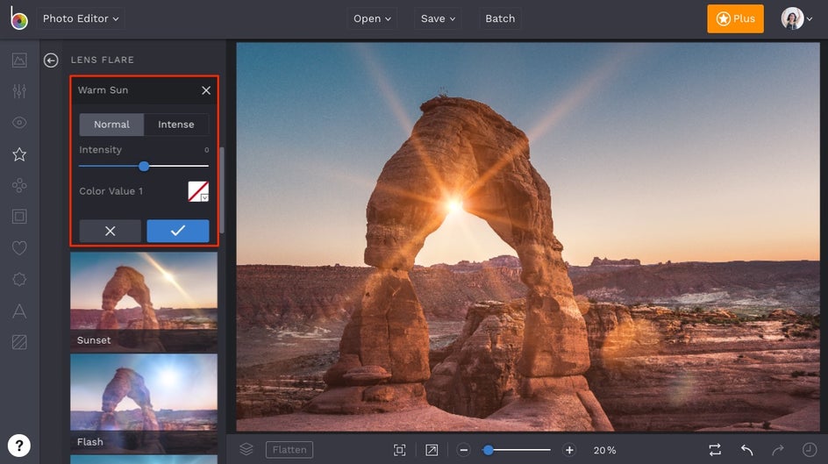Select the Effects star sidebar icon
The image size is (828, 464).
(x=19, y=154)
